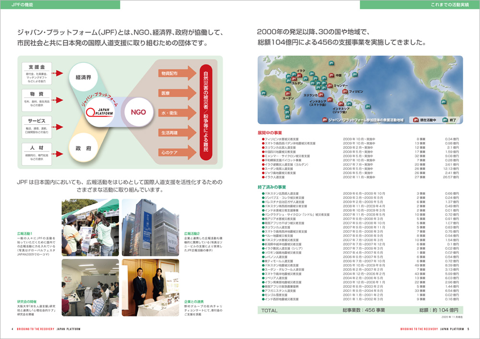The image size is (480, 339).
Task: Click the red arrow next to サービス box
Action: (58, 127)
